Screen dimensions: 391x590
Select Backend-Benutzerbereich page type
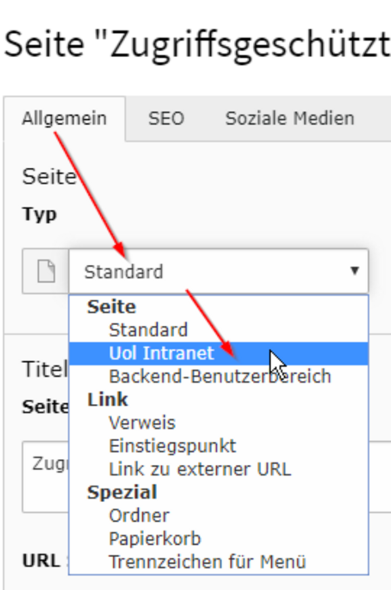(220, 377)
